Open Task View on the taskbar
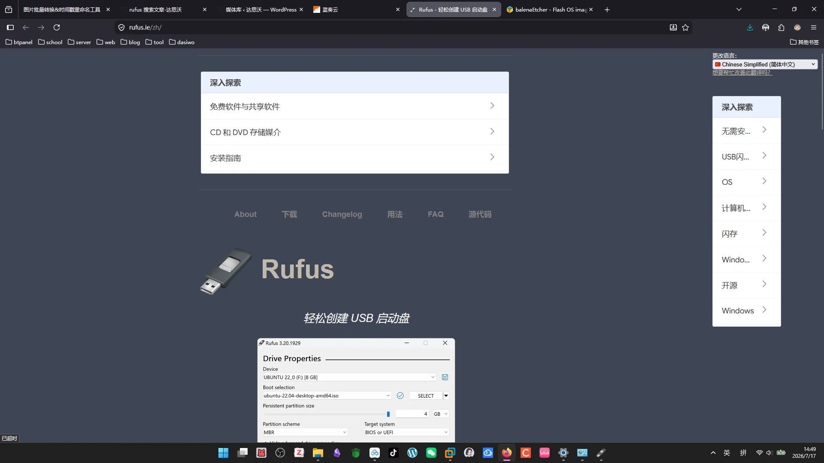Viewport: 824px width, 463px height. pos(243,453)
